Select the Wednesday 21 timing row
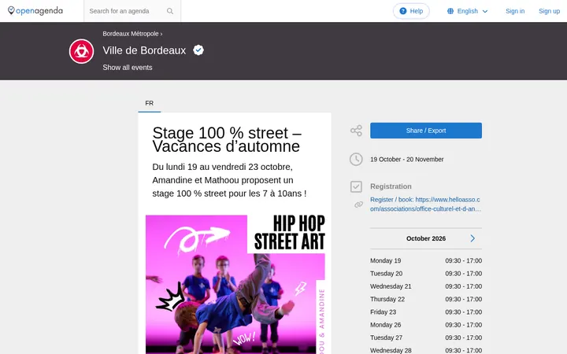The image size is (567, 354). point(425,286)
